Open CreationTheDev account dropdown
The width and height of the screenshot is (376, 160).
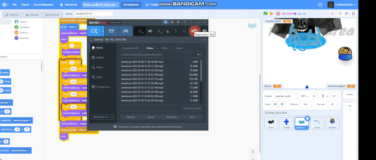[341, 5]
